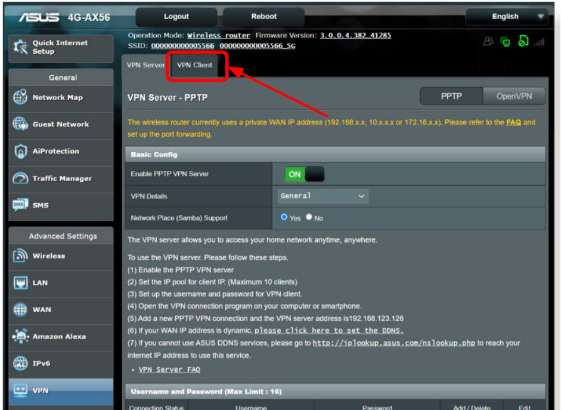The width and height of the screenshot is (561, 410).
Task: Open the Wireless settings menu item
Action: click(61, 256)
